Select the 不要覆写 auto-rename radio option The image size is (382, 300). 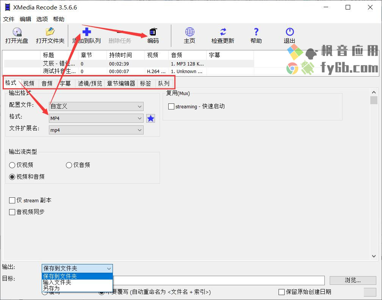(102, 292)
